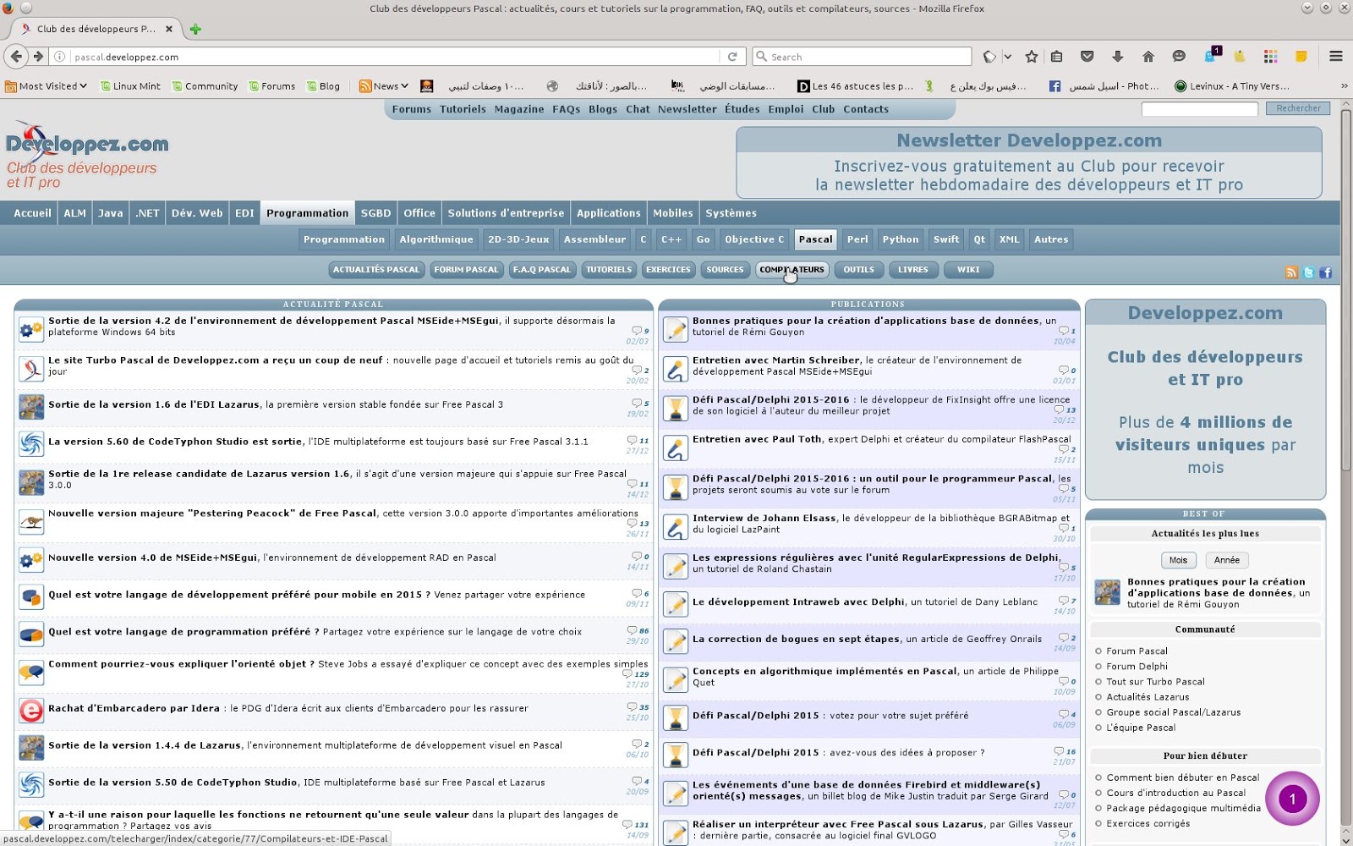Go back with the browser back arrow

(x=16, y=57)
